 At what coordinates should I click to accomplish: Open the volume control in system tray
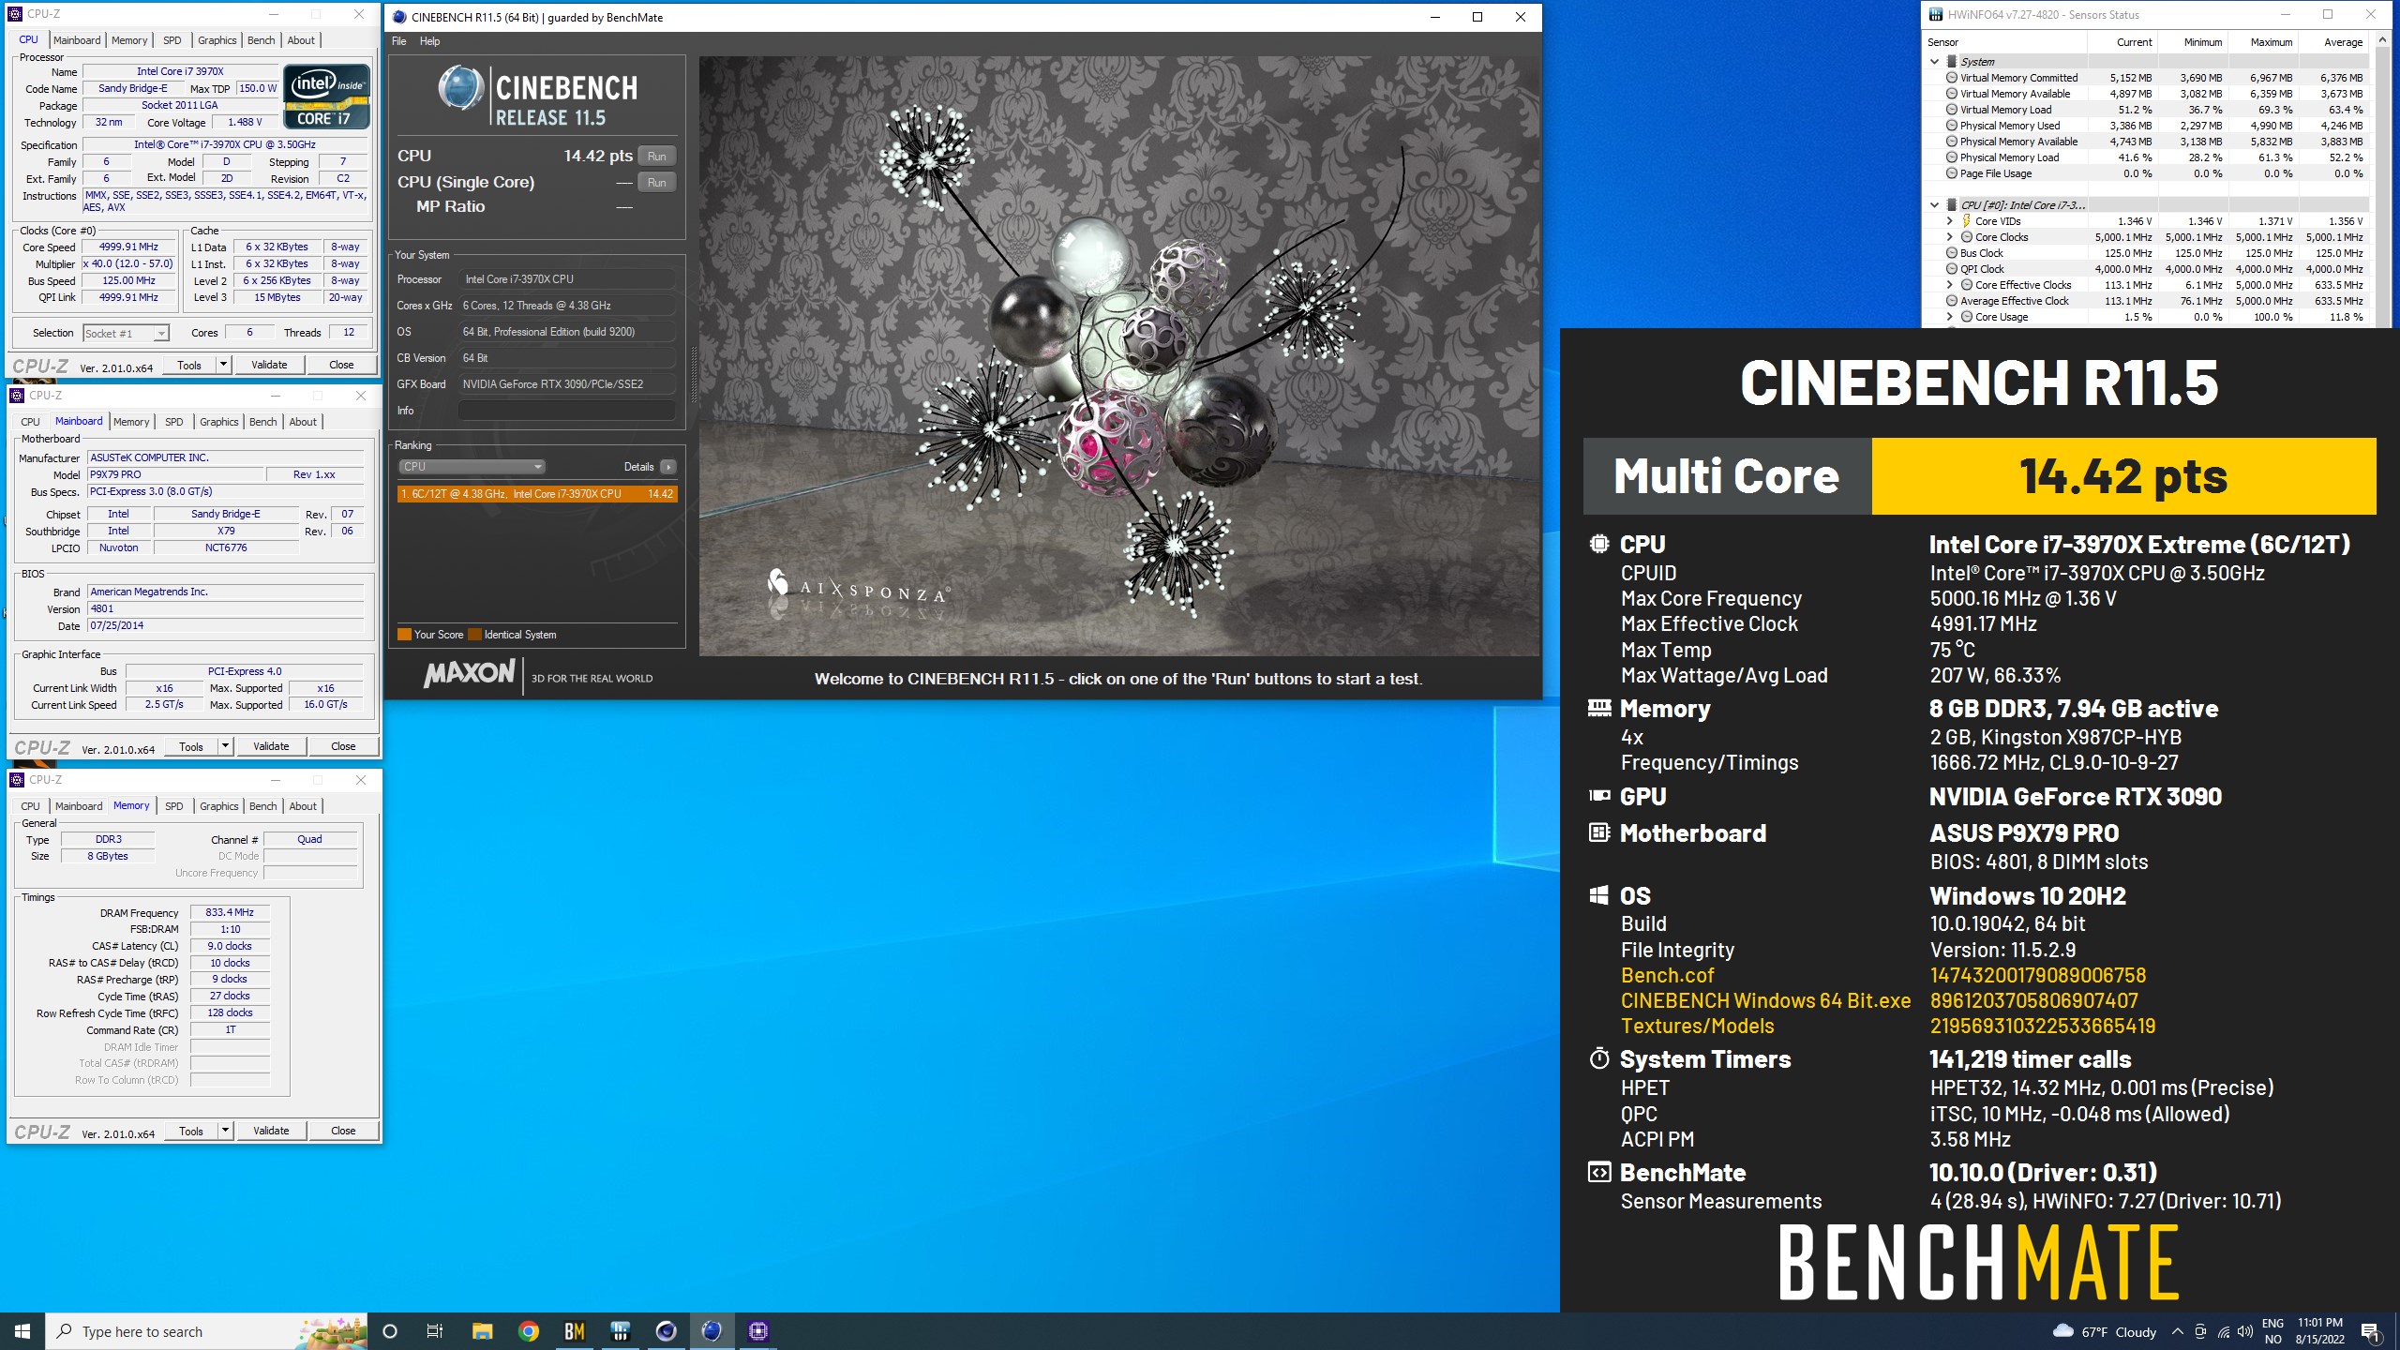pos(2245,1331)
